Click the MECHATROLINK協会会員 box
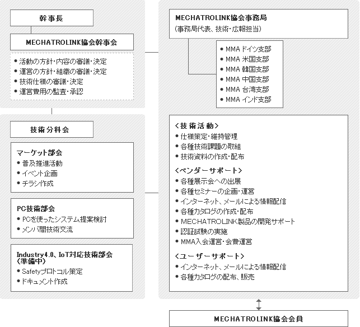The image size is (360, 327). pos(259,319)
